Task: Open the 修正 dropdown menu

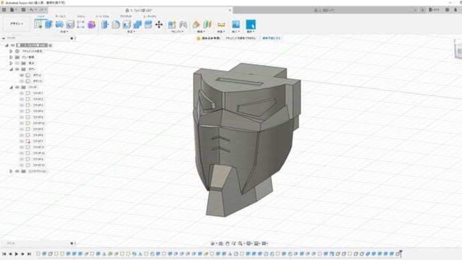Action: pyautogui.click(x=131, y=31)
